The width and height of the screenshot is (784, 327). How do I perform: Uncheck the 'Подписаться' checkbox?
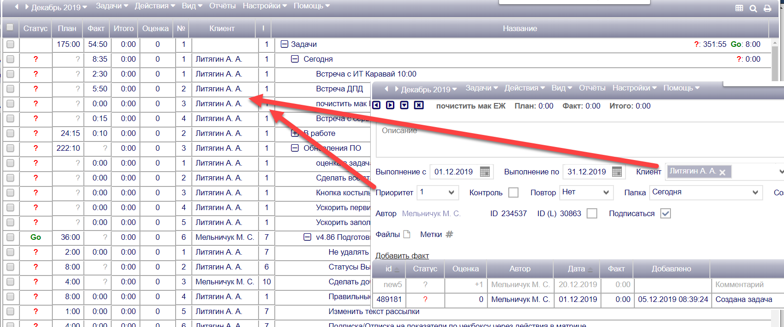tap(665, 213)
